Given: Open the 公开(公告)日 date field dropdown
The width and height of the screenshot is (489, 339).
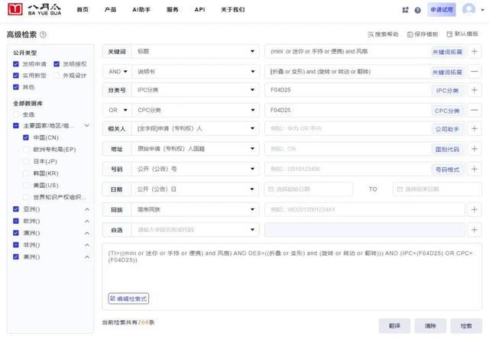Looking at the screenshot, I should pyautogui.click(x=196, y=189).
